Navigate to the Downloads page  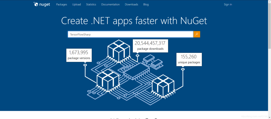click(131, 4)
